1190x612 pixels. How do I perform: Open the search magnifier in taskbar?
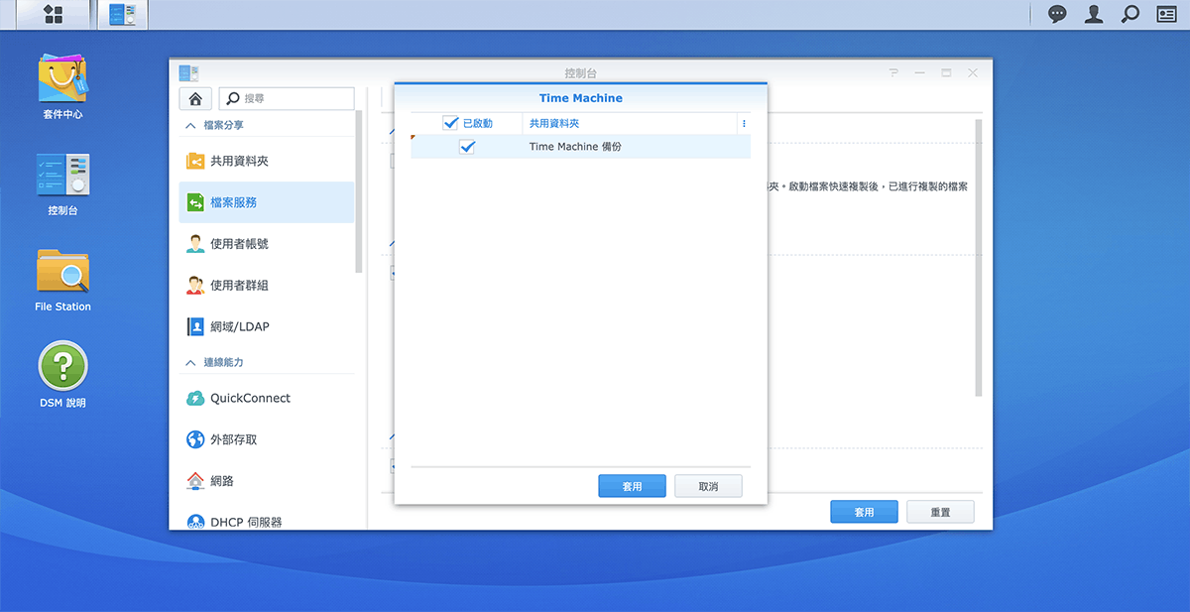tap(1130, 14)
